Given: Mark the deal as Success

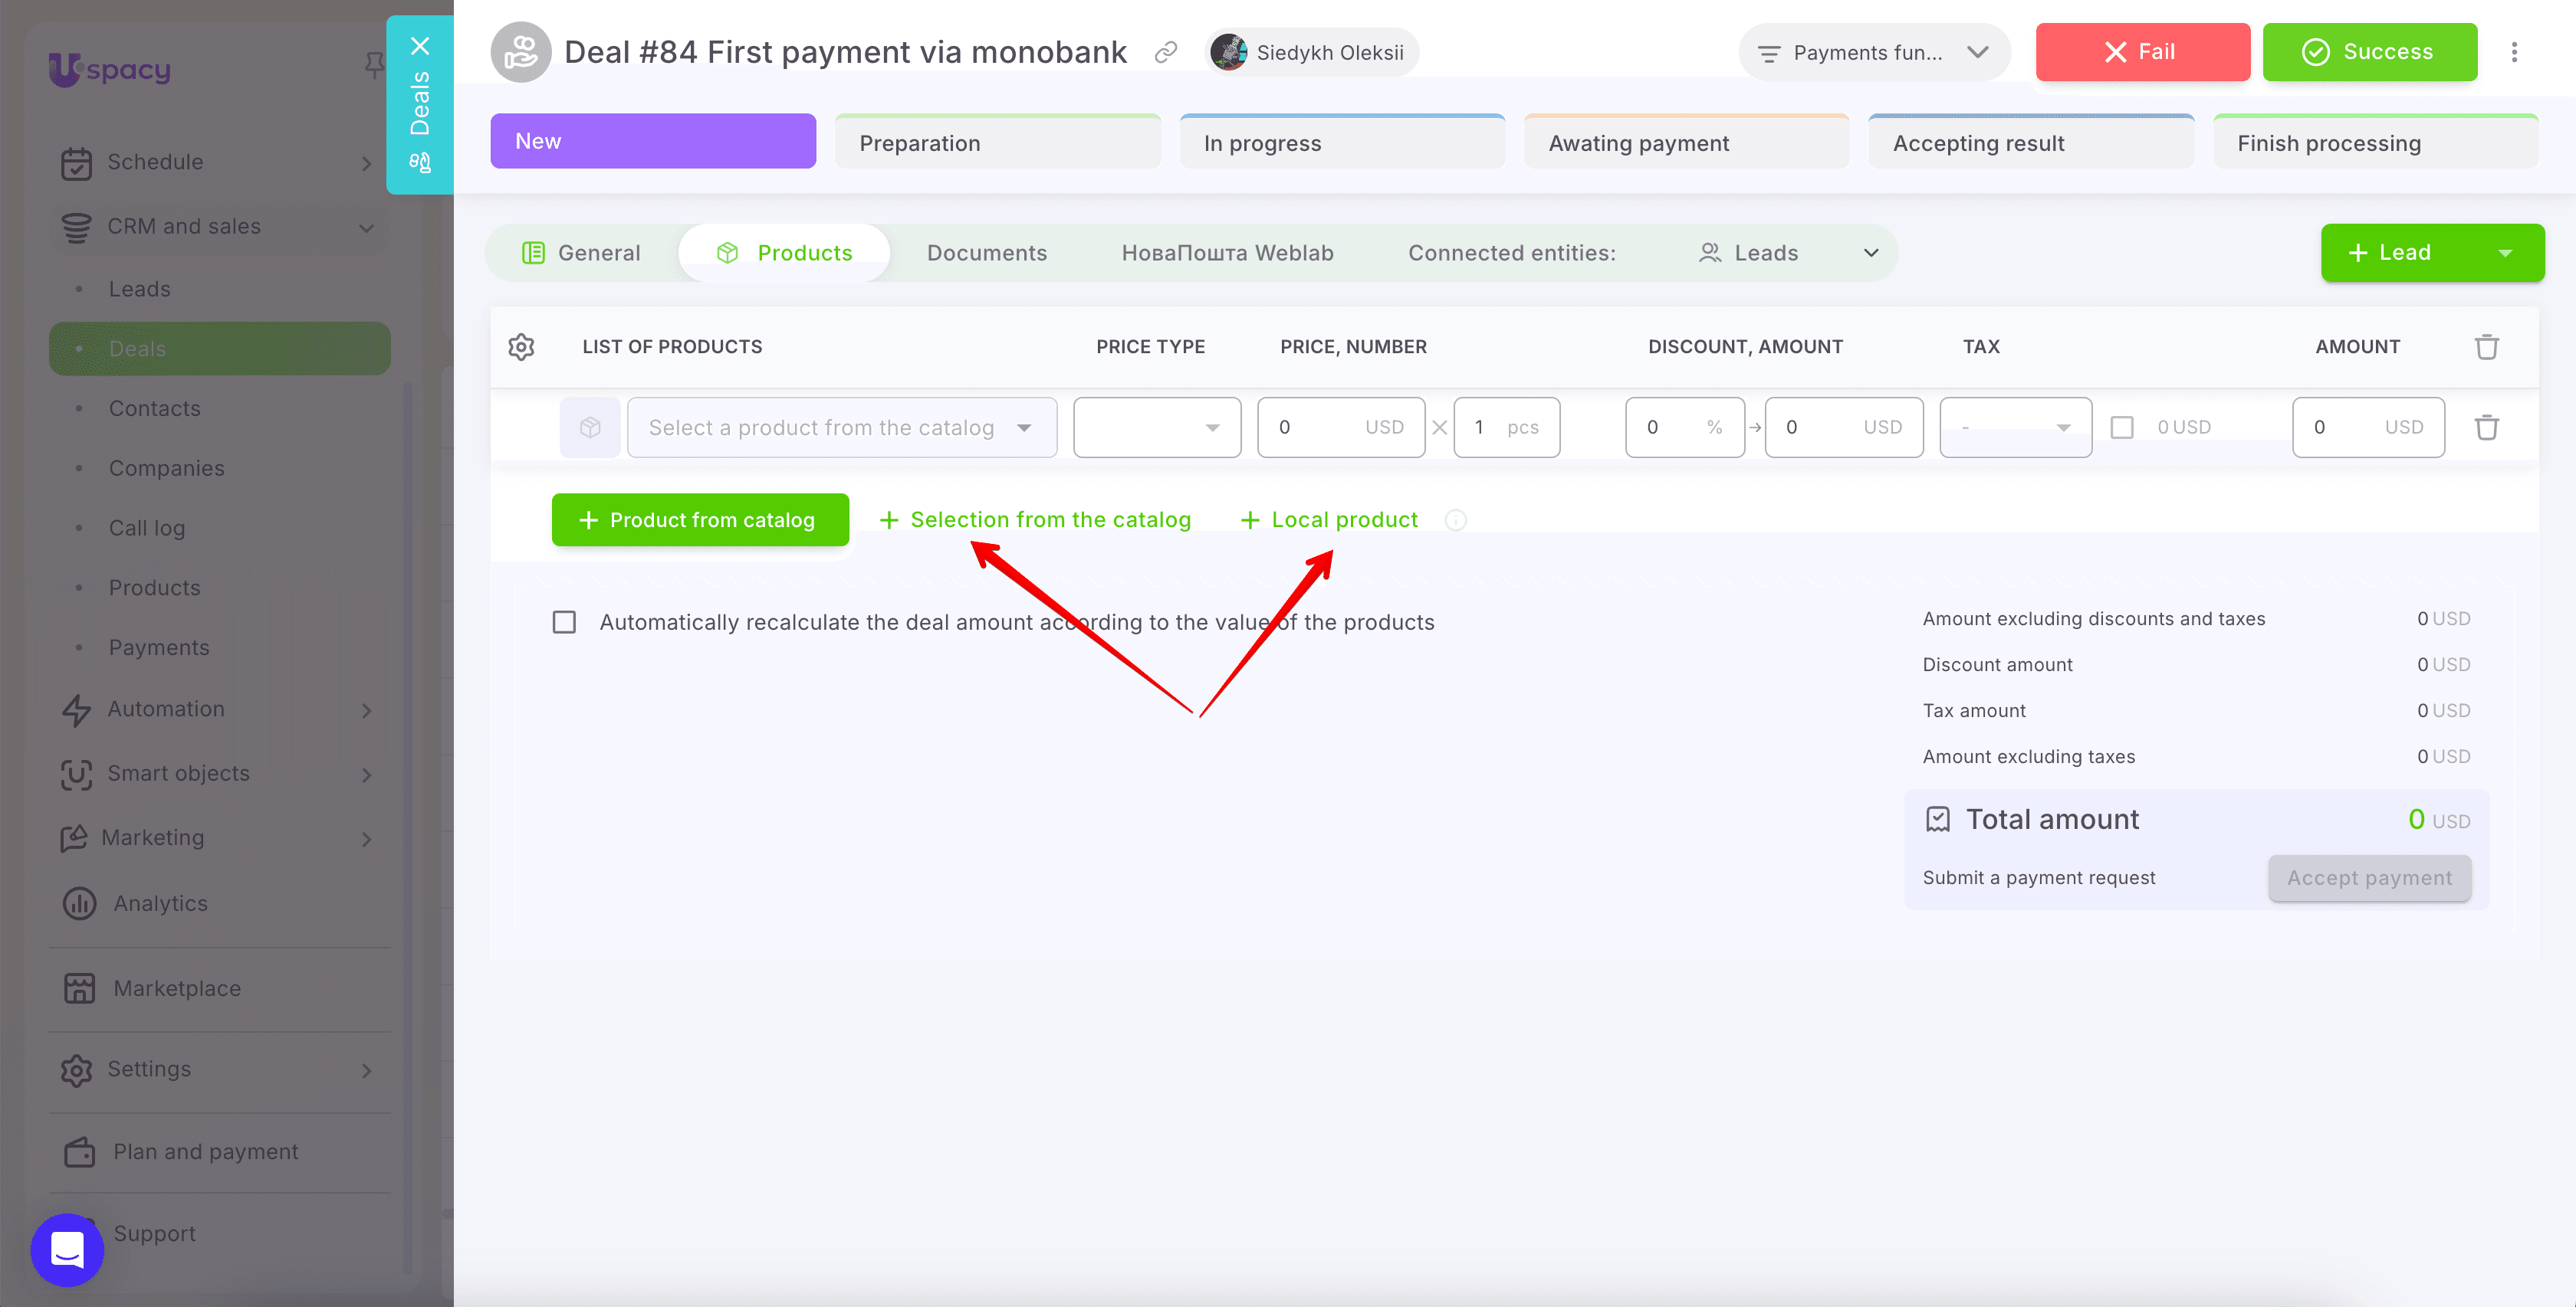Looking at the screenshot, I should pyautogui.click(x=2369, y=52).
